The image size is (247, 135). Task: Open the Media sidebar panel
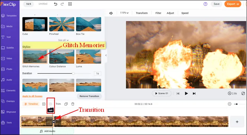(7, 27)
